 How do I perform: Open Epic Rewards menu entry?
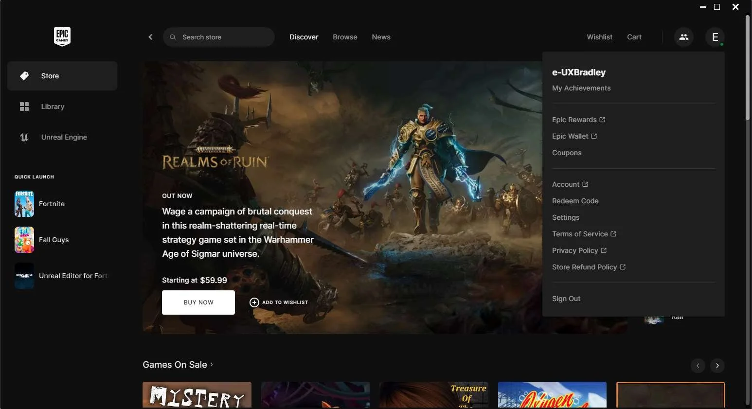click(579, 120)
